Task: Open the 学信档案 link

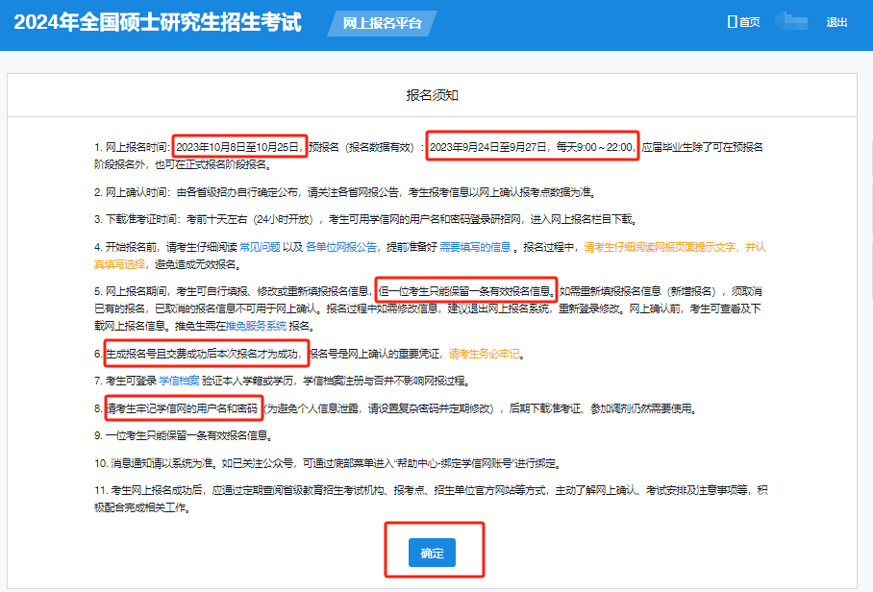Action: (180, 382)
